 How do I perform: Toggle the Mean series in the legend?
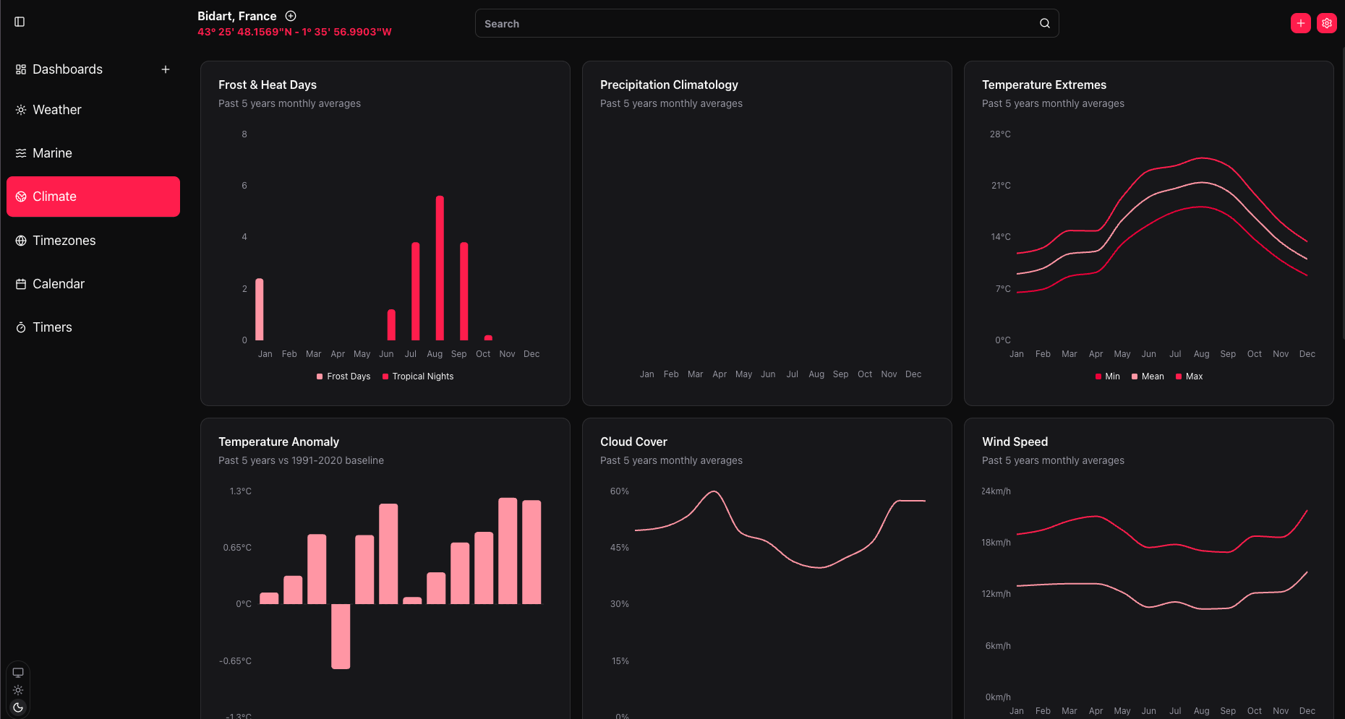[1148, 376]
